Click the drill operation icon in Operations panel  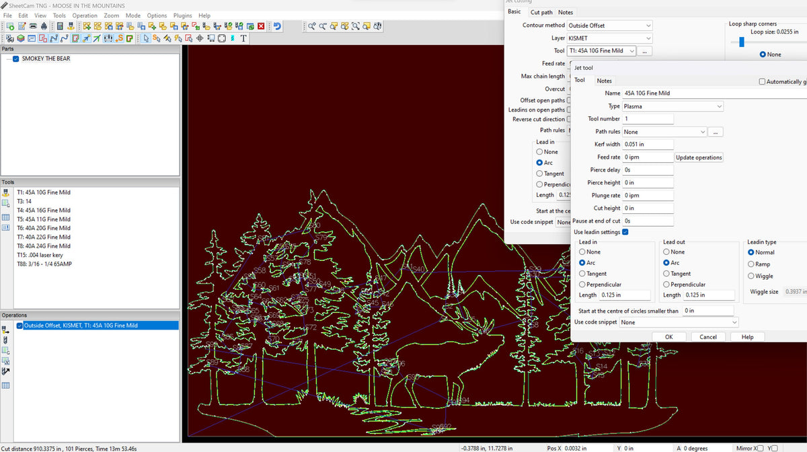tap(5, 340)
